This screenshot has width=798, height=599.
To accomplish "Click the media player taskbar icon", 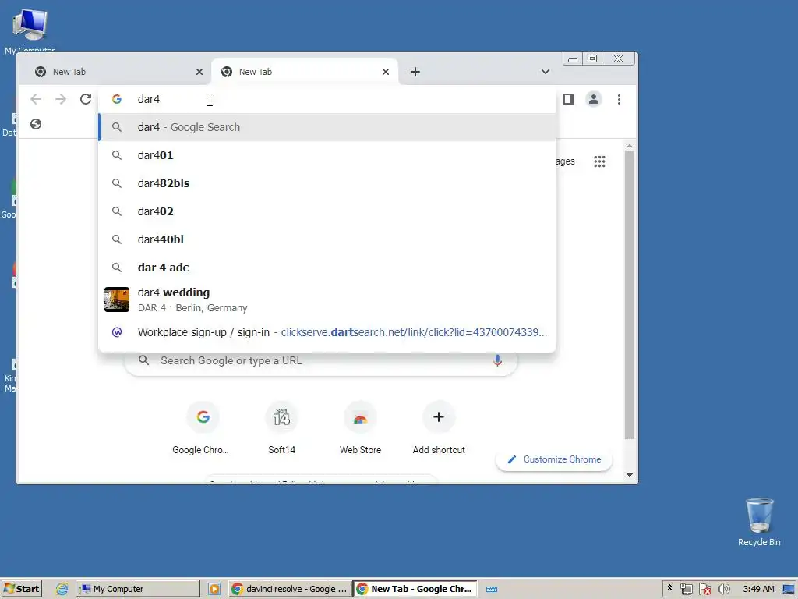I will (x=214, y=589).
